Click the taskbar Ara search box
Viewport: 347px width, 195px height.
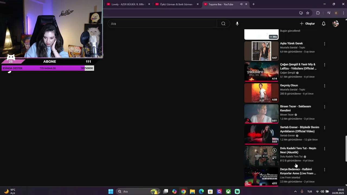(138, 191)
